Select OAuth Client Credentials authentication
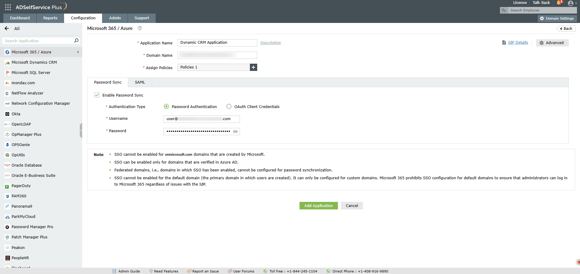 coord(229,106)
